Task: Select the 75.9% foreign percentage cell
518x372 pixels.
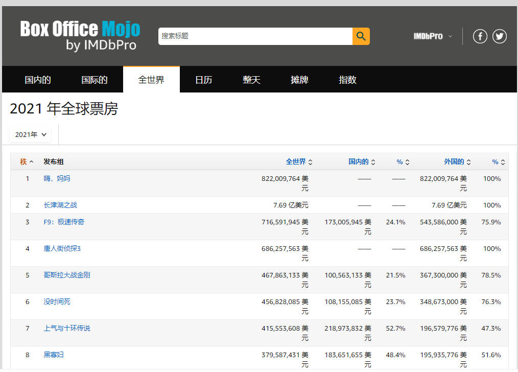Action: (491, 222)
